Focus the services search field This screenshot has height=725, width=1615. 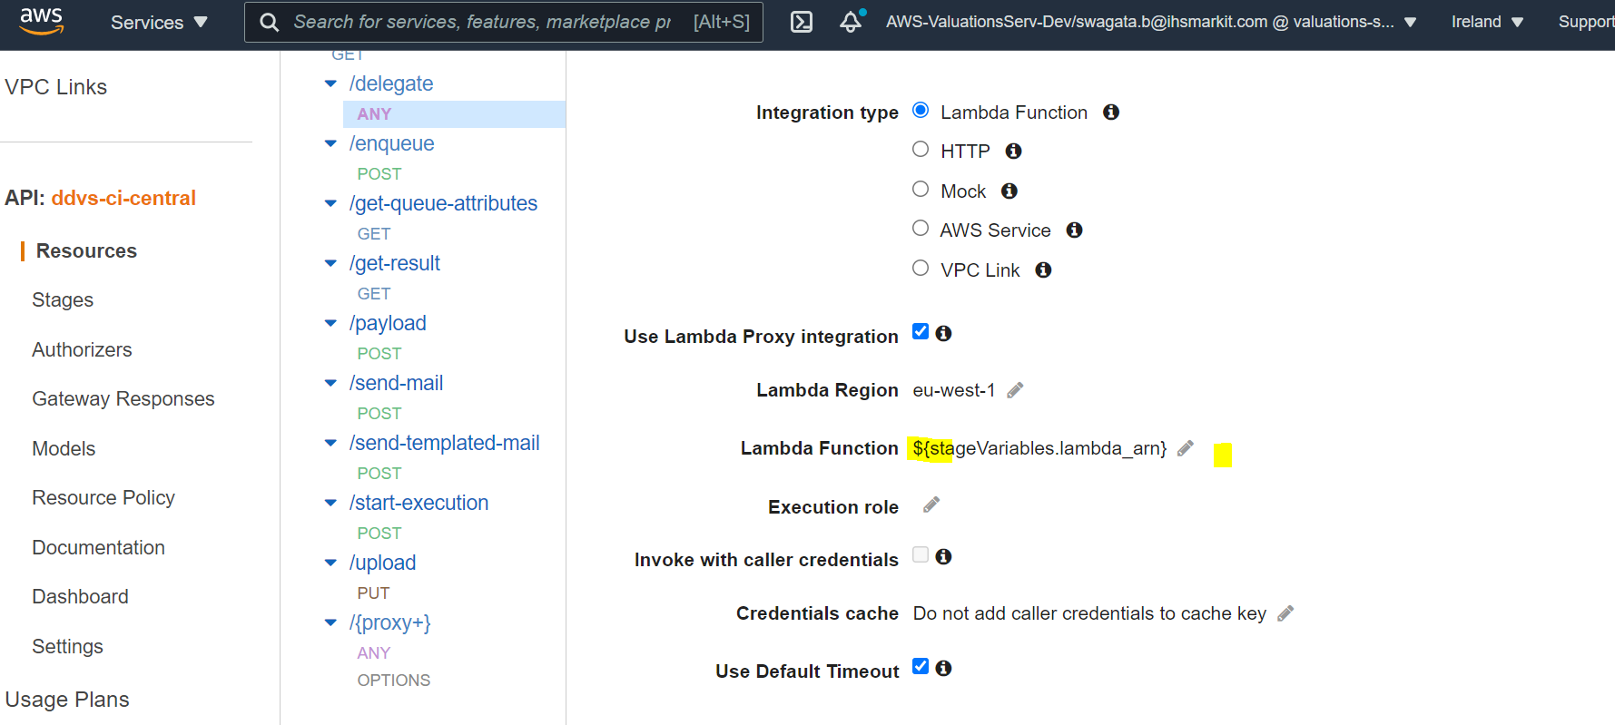pyautogui.click(x=504, y=22)
